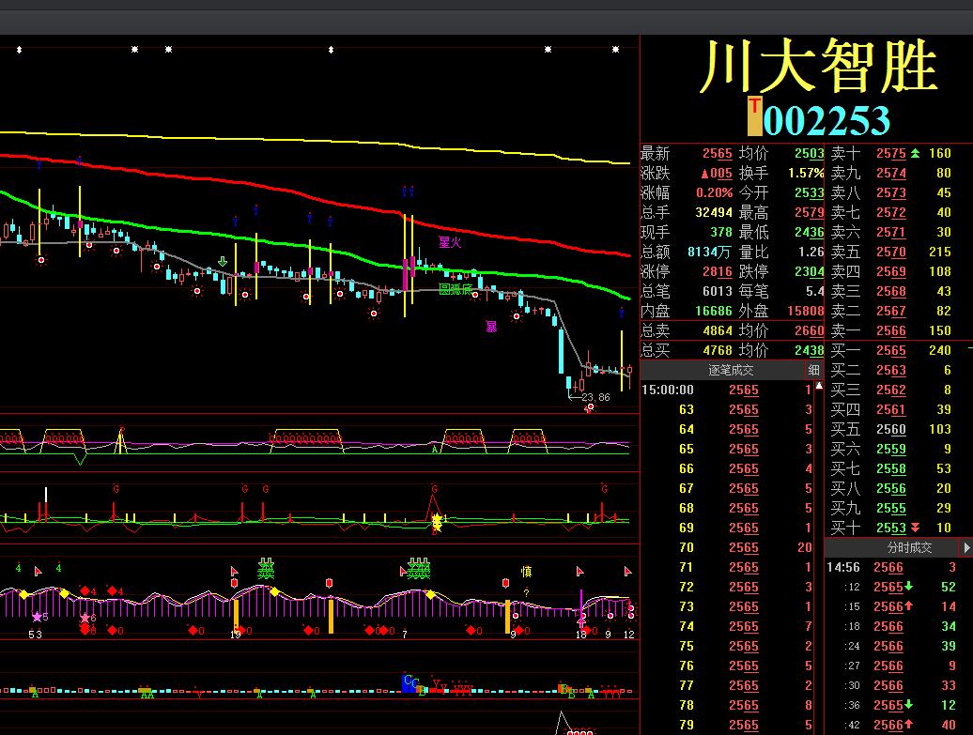Click the 量比 value 1.26
973x735 pixels.
tap(811, 252)
